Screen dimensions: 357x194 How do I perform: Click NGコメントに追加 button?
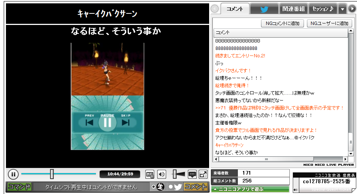283,23
